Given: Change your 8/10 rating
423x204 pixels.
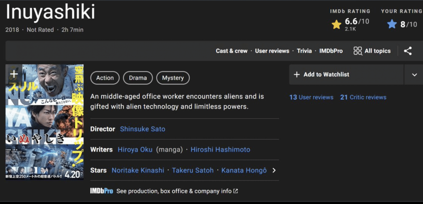Looking at the screenshot, I should (x=408, y=24).
